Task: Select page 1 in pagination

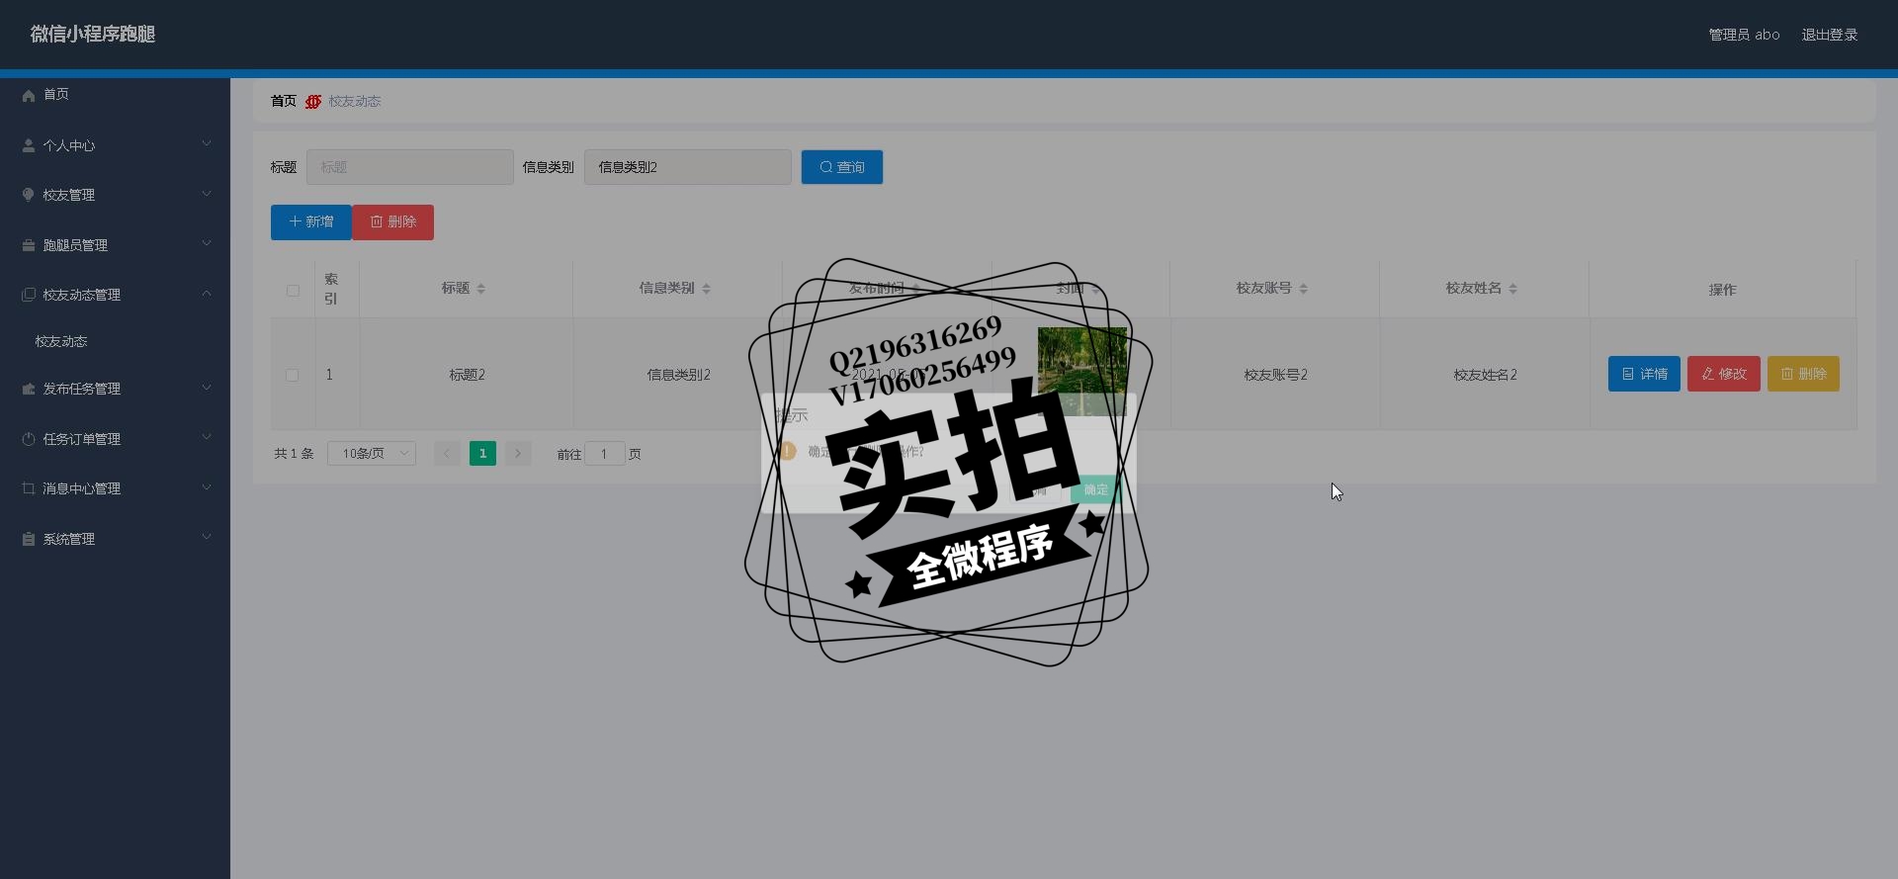Action: click(482, 454)
